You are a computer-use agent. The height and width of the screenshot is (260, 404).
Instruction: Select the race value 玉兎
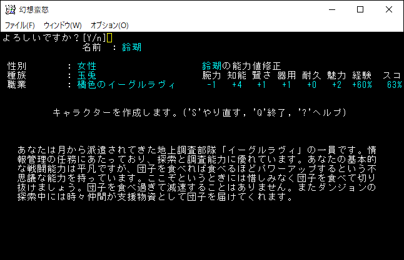87,75
